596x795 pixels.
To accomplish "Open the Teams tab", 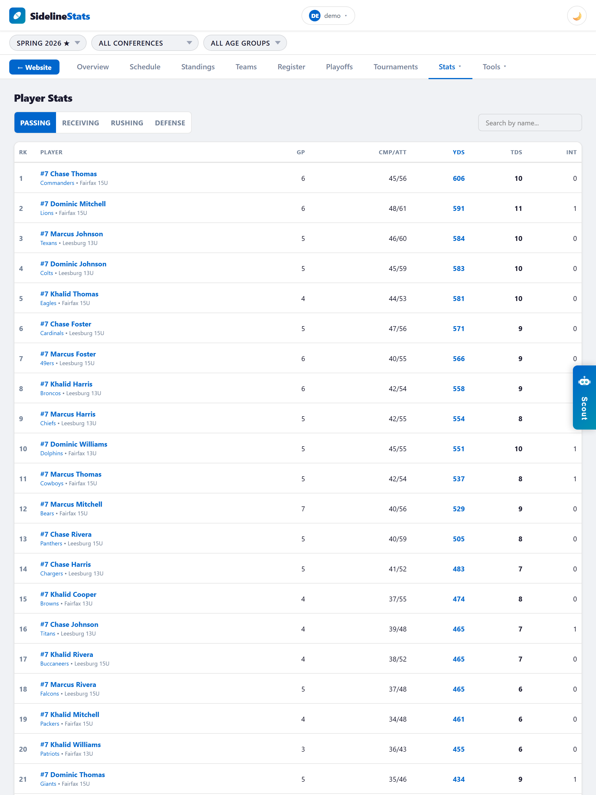I will pyautogui.click(x=246, y=67).
